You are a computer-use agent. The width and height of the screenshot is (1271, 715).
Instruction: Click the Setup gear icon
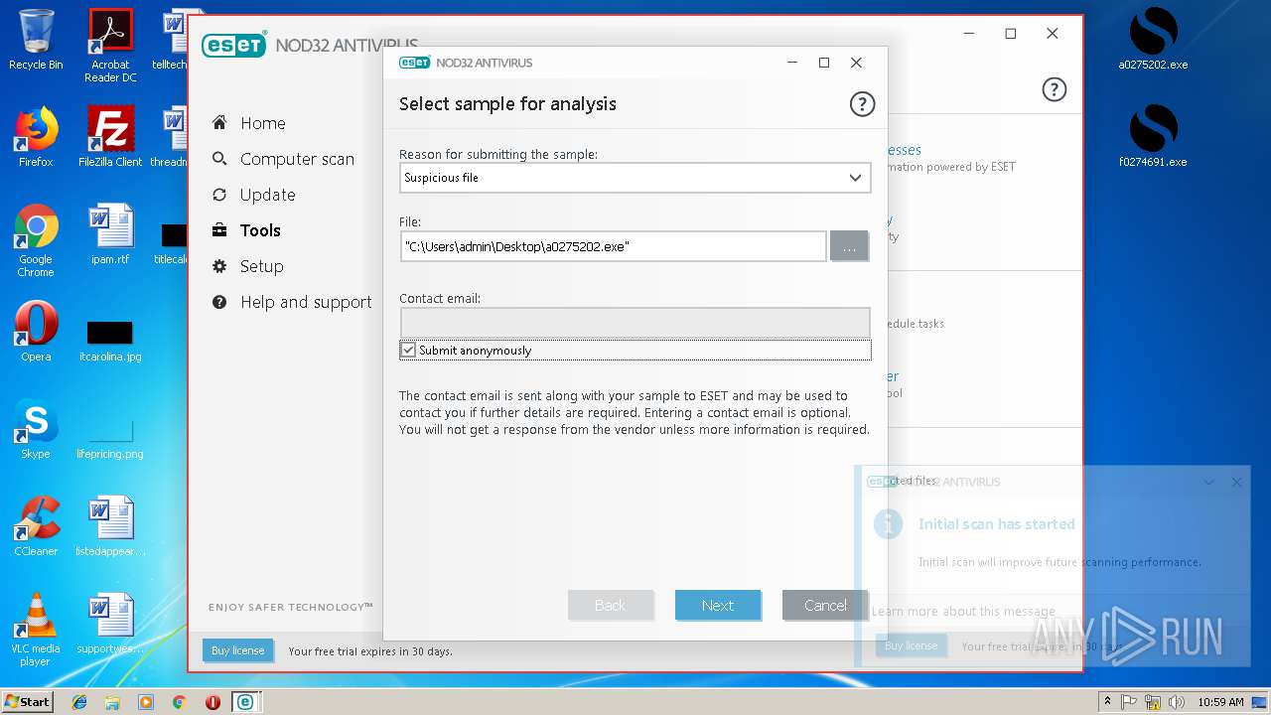pyautogui.click(x=219, y=266)
